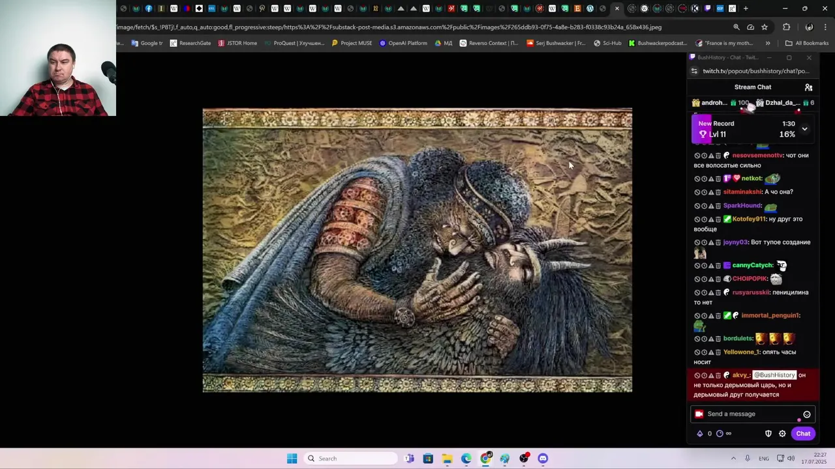Delete bordulets' message trash icon
835x469 pixels.
pyautogui.click(x=718, y=339)
